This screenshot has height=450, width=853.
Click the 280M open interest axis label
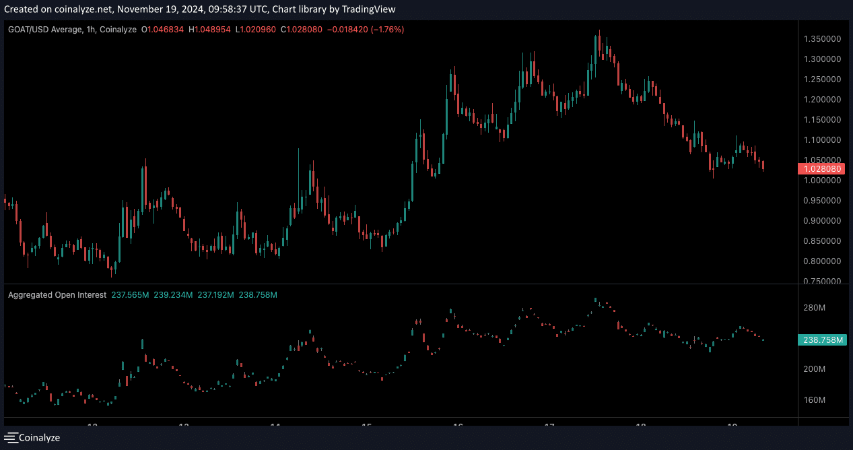coord(814,308)
